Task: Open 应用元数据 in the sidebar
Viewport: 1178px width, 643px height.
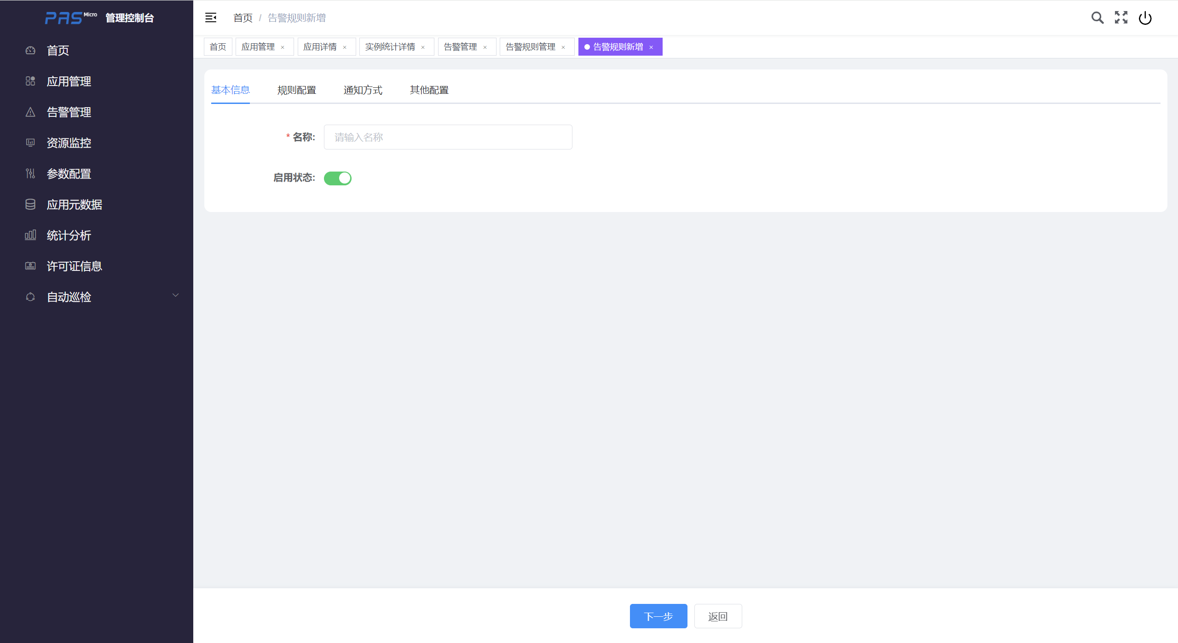Action: point(75,205)
